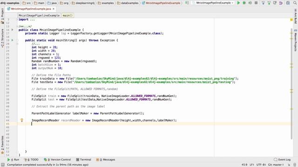
Task: Click deeplearning4j package in navigation bar
Action: (83, 3)
